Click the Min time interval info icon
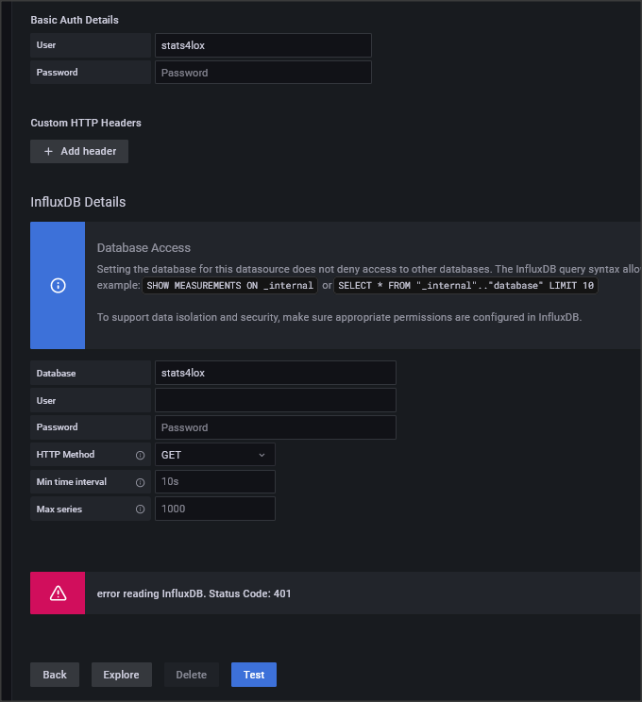The width and height of the screenshot is (642, 702). (x=141, y=482)
